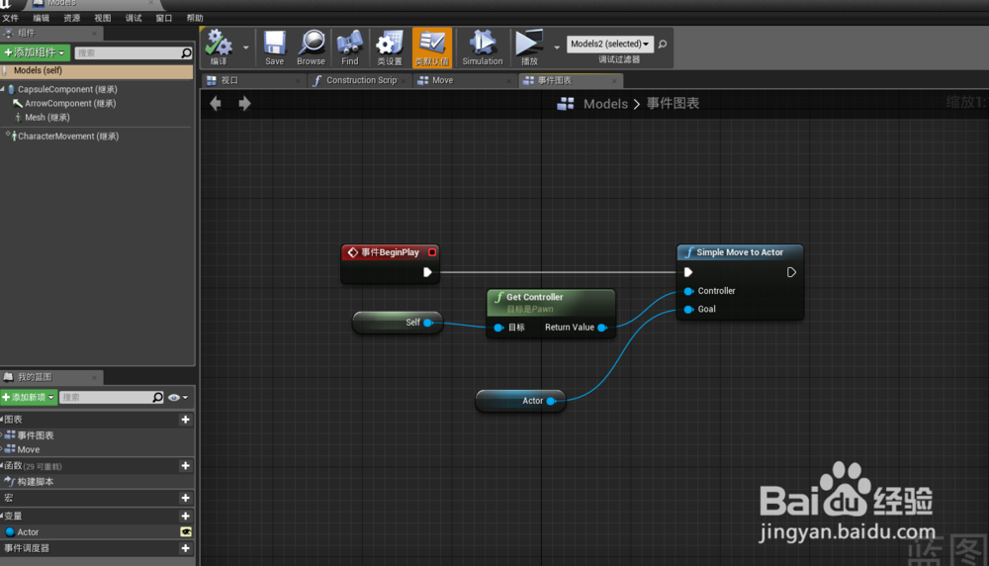989x566 pixels.
Task: Click the Simple Move to Actor node title
Action: coord(740,252)
